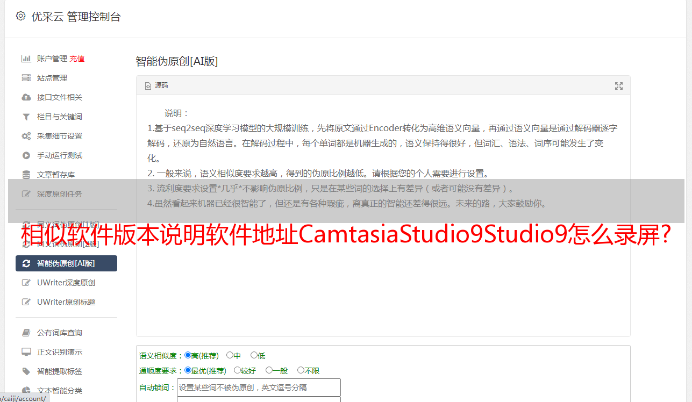Image resolution: width=692 pixels, height=402 pixels.
Task: Select 高(推荐) for 语义相似度
Action: pos(188,355)
